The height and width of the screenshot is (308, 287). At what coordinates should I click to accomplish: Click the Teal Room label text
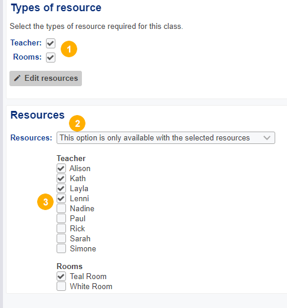88,276
